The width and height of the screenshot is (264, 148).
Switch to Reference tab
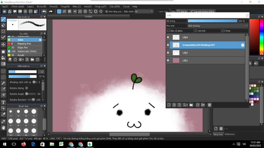(x=229, y=134)
